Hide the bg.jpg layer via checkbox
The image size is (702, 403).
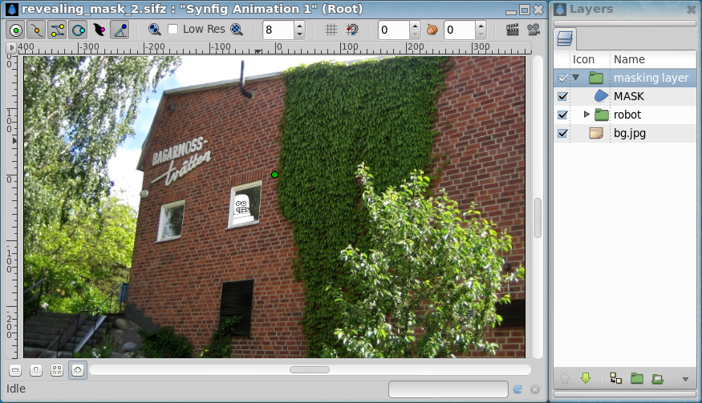(562, 133)
